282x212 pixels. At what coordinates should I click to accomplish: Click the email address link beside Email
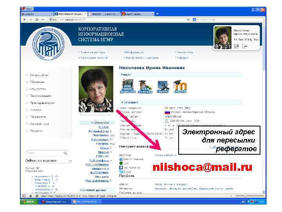[x=165, y=155]
